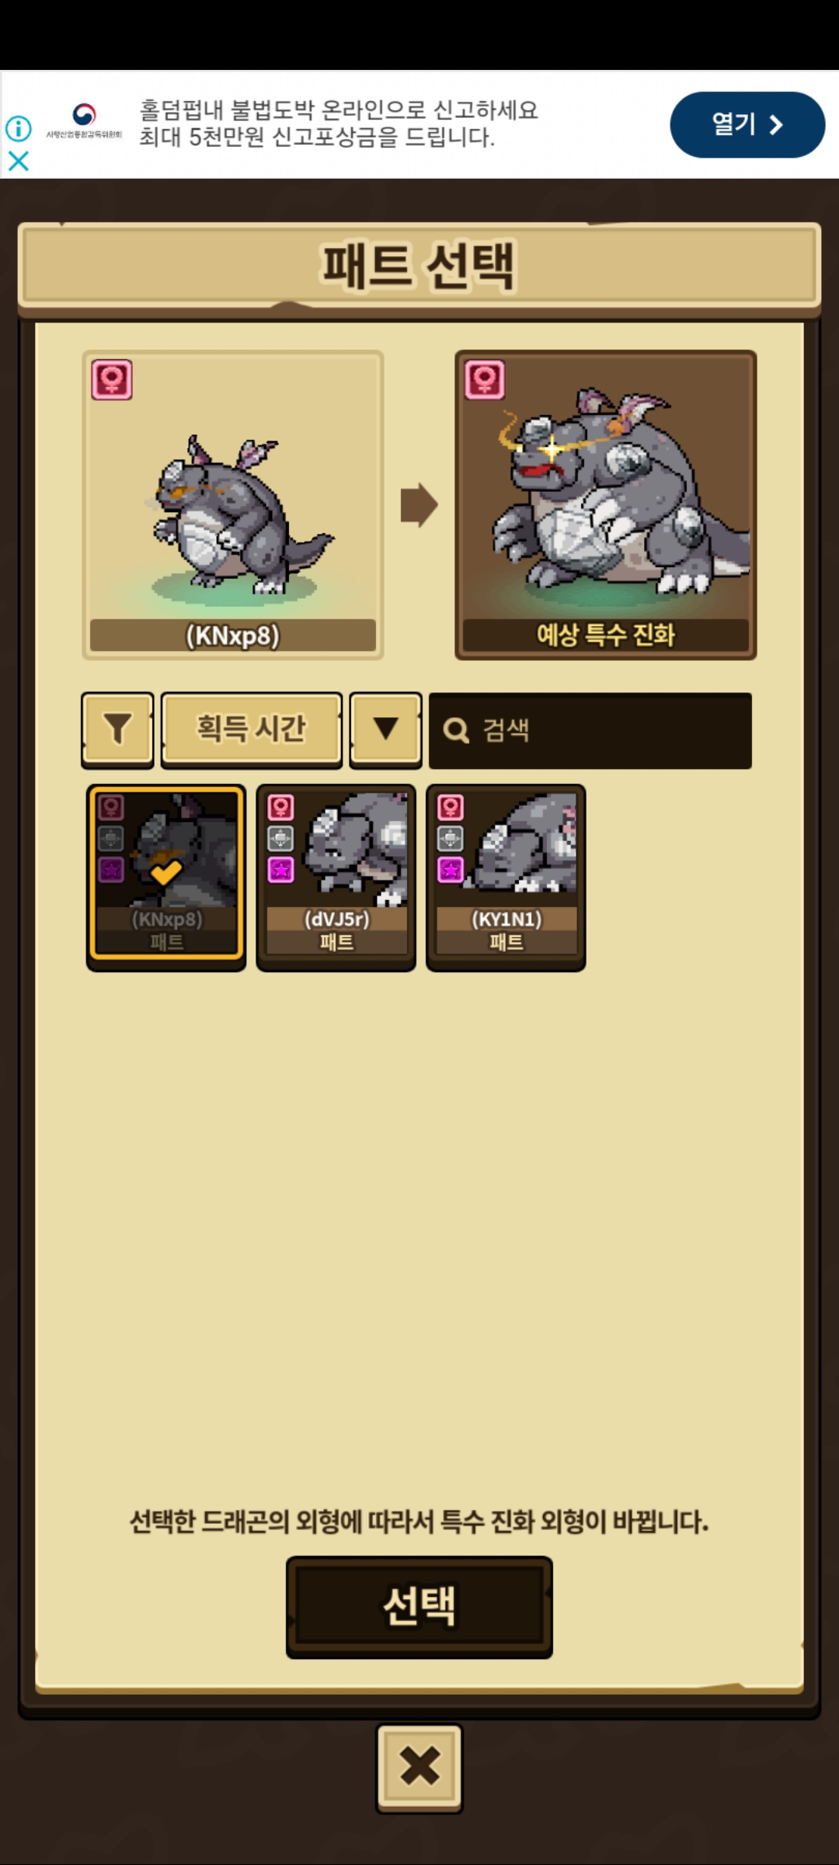Tap purple star icon on dVJ5r pet
This screenshot has height=1865, width=839.
click(280, 869)
